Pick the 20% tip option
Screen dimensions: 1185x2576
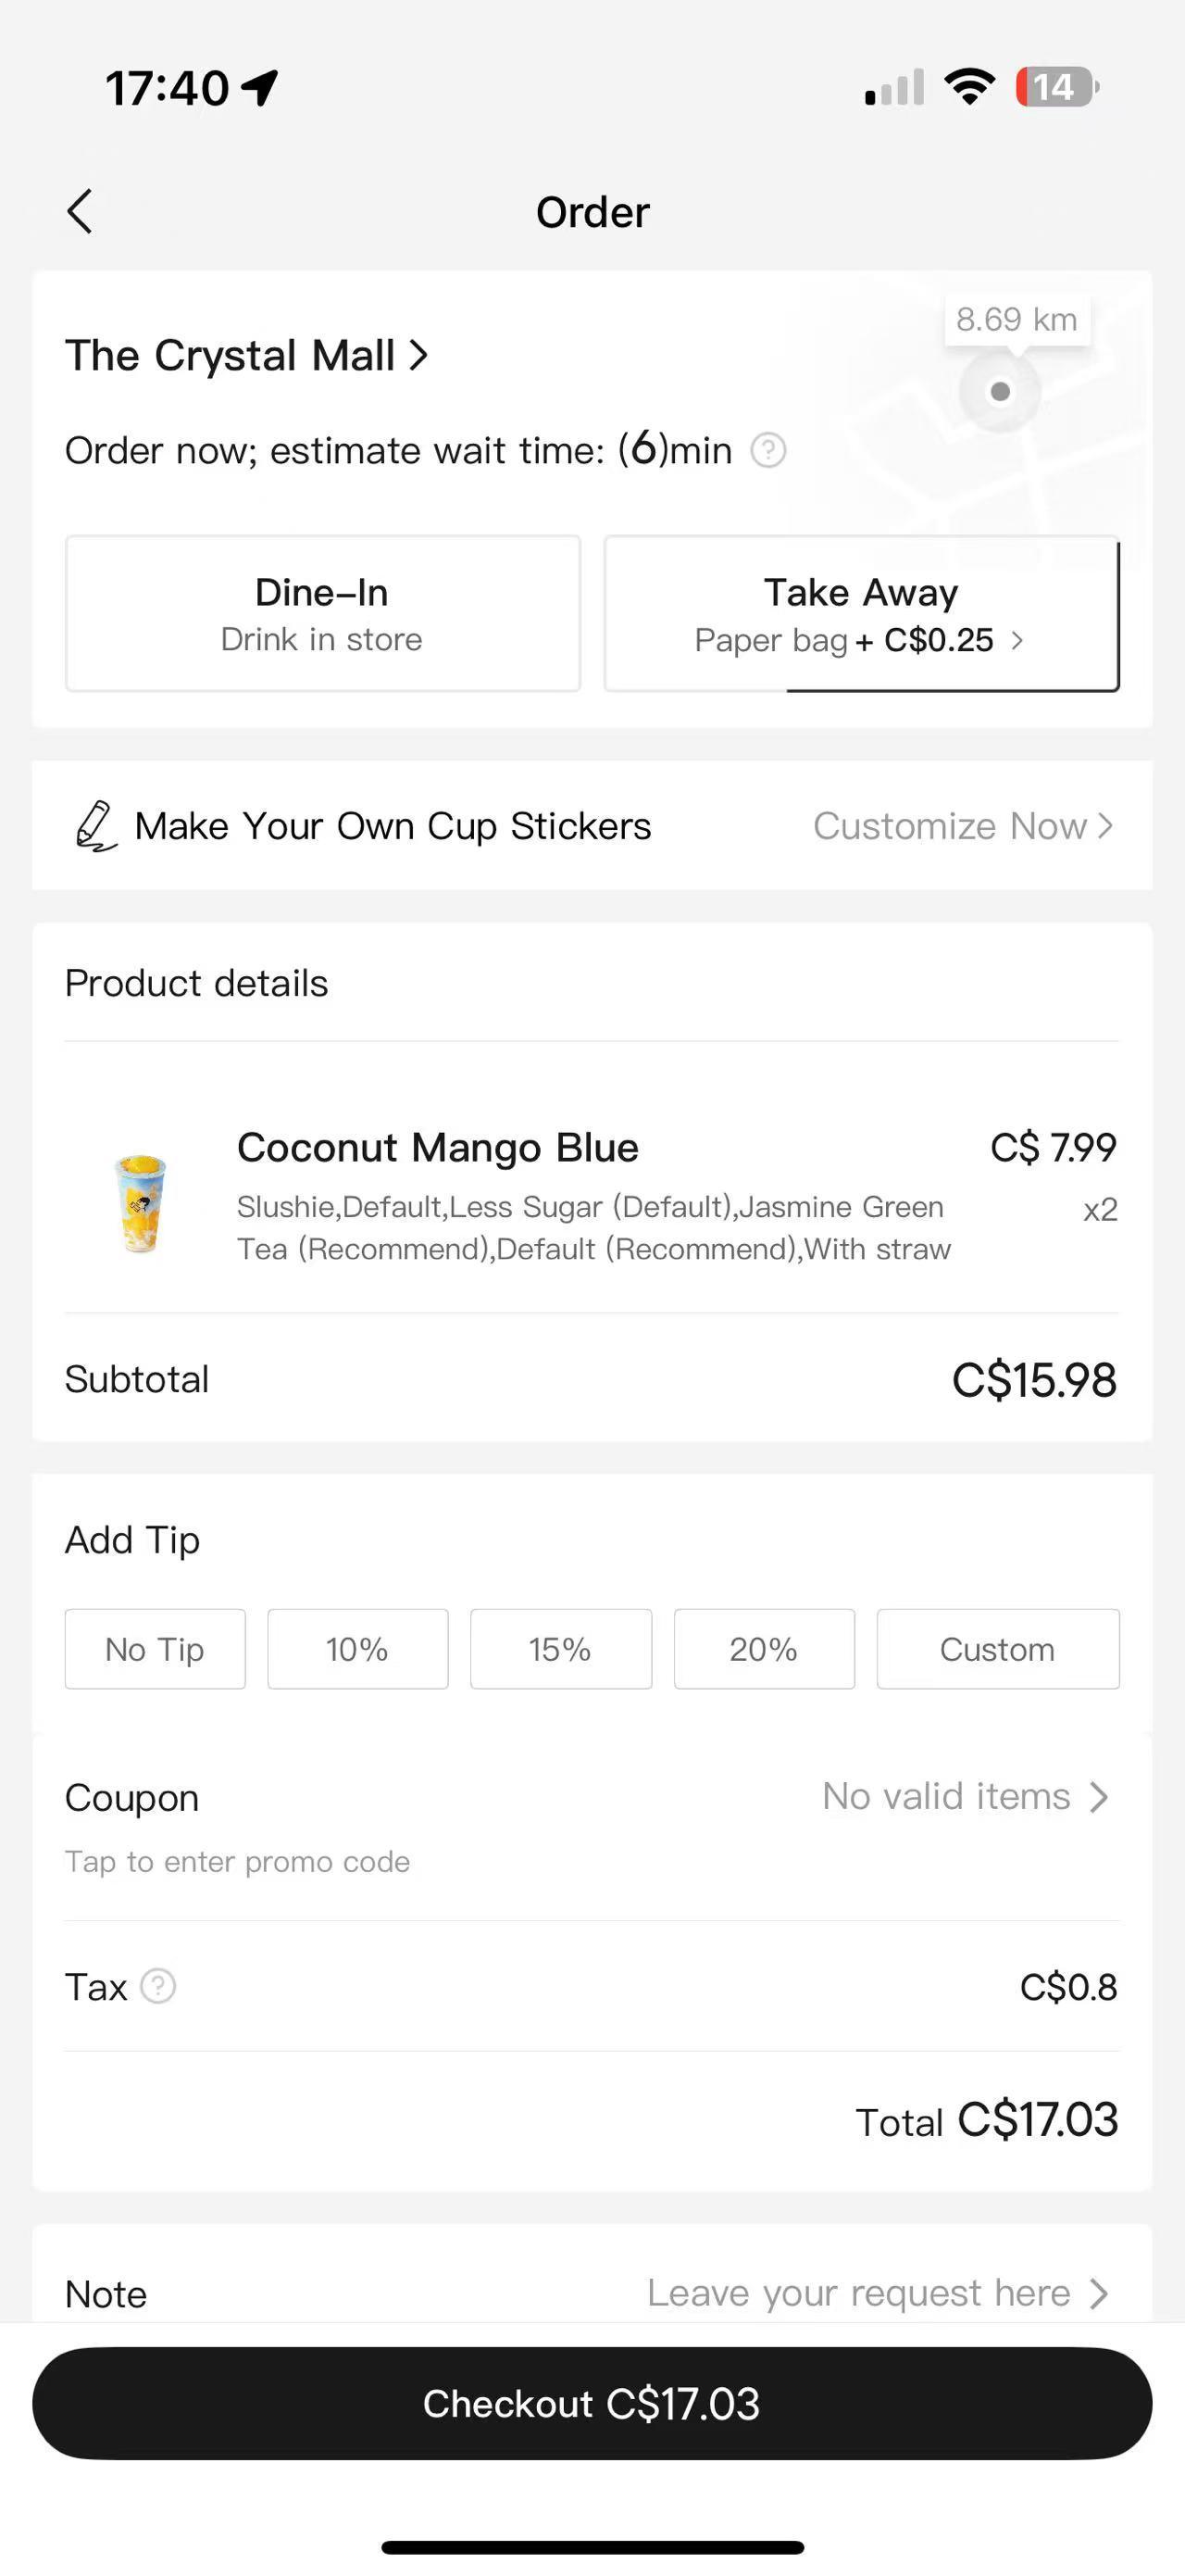pos(765,1649)
